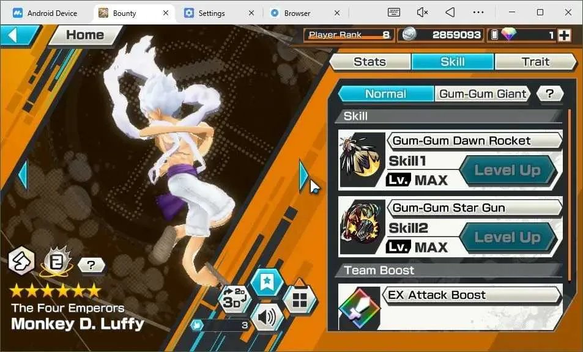This screenshot has height=352, width=583.
Task: Click the Monkey D. Luffy character name
Action: [x=78, y=324]
